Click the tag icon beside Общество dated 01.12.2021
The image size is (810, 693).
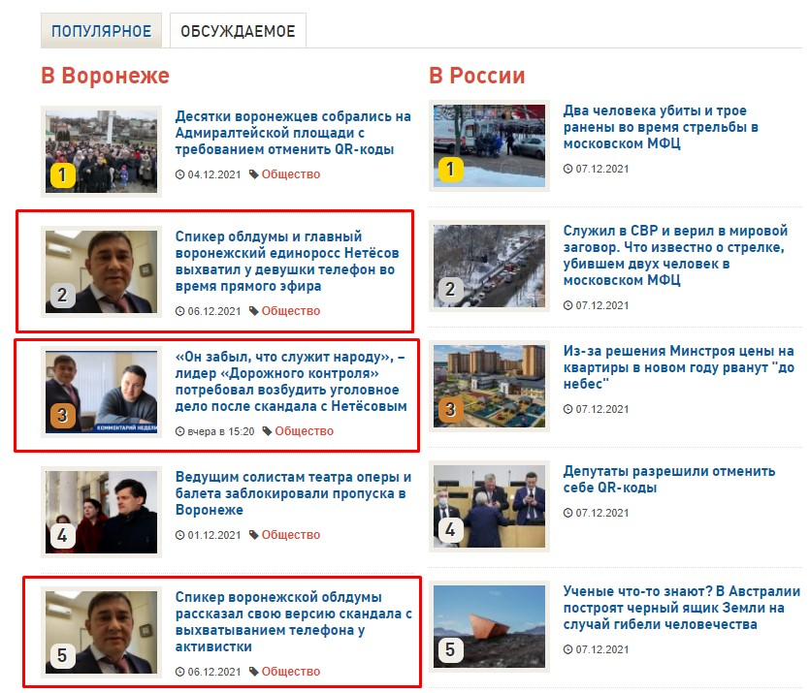click(253, 535)
